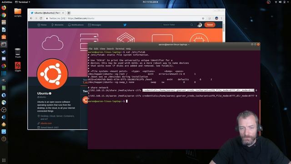The width and height of the screenshot is (291, 164).
Task: Focus the Search Twitter field
Action: [176, 25]
